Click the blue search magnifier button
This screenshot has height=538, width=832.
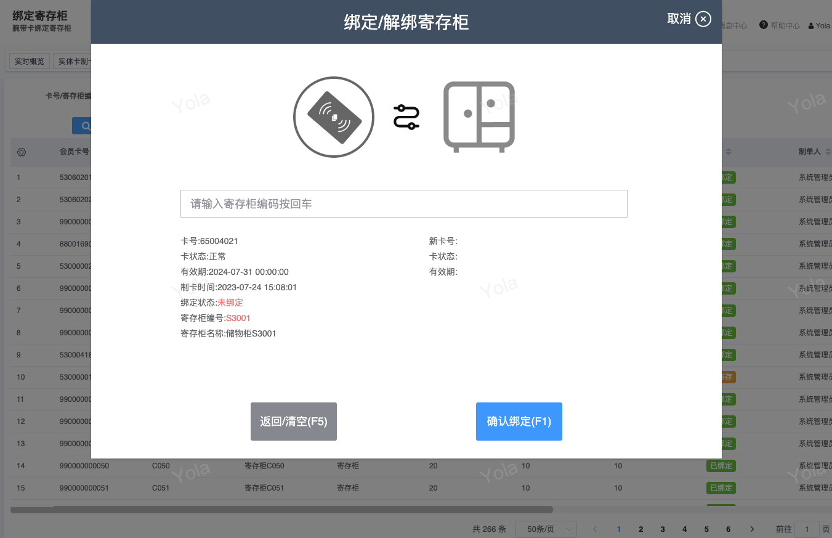tap(86, 126)
